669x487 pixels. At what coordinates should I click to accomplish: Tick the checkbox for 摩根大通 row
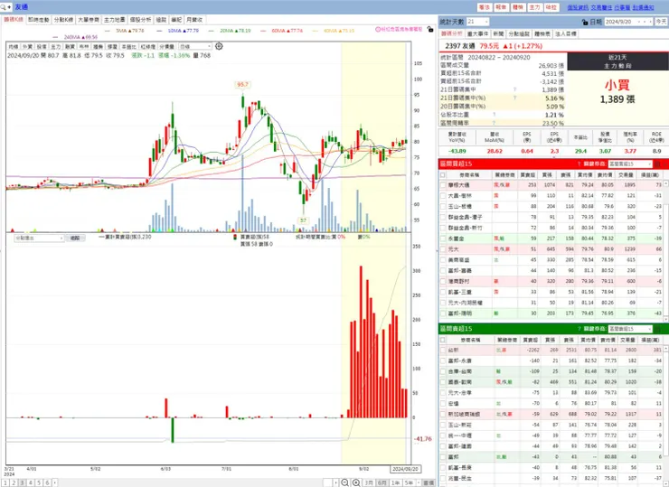[443, 185]
